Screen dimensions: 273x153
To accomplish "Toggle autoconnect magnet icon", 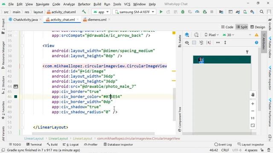I will [201, 42].
